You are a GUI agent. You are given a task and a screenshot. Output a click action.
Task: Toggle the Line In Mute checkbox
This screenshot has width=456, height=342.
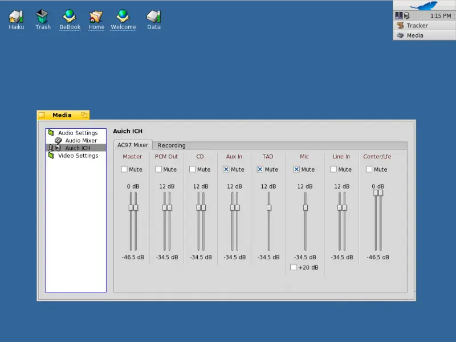point(333,169)
